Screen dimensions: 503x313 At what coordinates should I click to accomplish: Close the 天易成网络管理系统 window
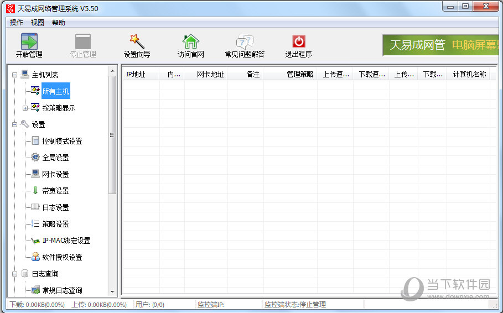[x=486, y=7]
